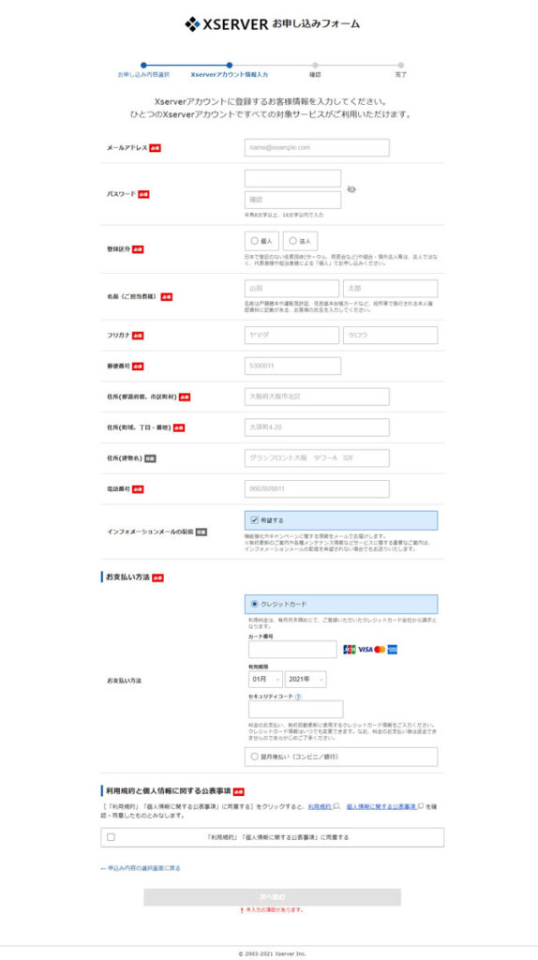Focus the postal code 5300011 field
This screenshot has height=960, width=538.
point(292,366)
